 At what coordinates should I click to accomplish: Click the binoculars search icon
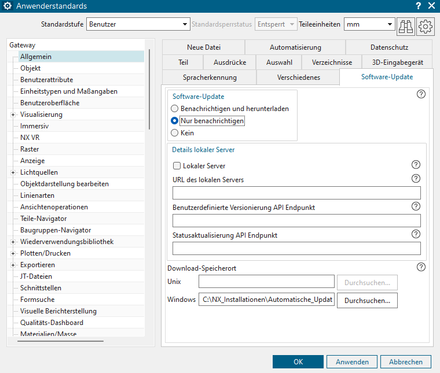[x=406, y=25]
